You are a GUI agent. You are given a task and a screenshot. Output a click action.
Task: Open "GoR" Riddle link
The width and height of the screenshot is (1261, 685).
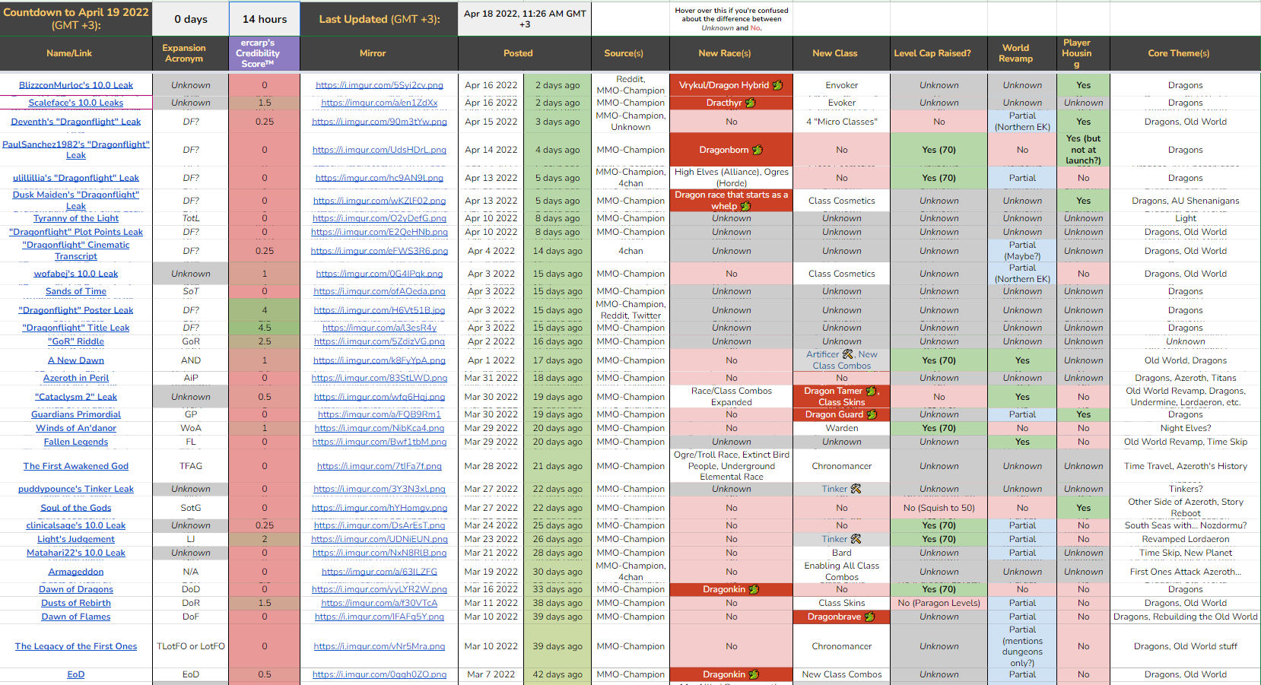76,341
